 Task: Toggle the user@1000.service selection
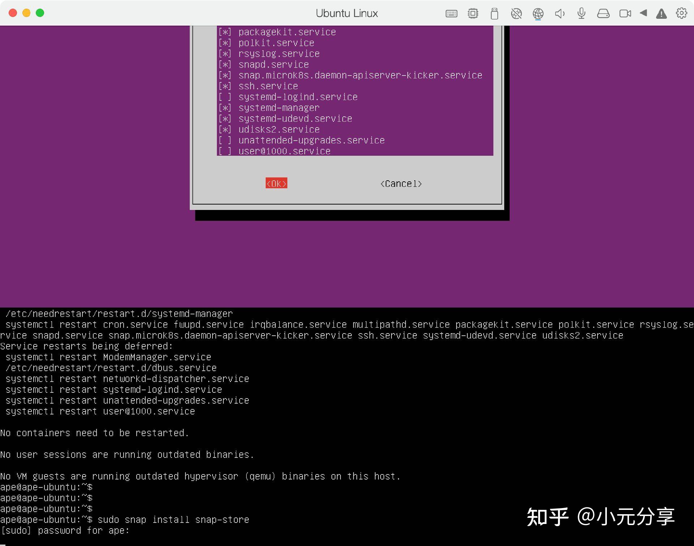pyautogui.click(x=225, y=151)
